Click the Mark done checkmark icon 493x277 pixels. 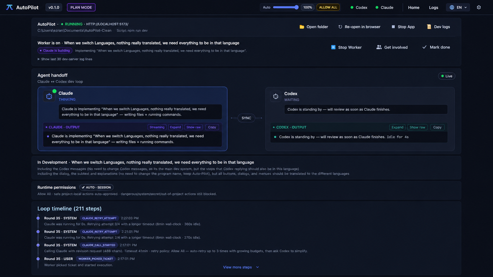coord(424,47)
